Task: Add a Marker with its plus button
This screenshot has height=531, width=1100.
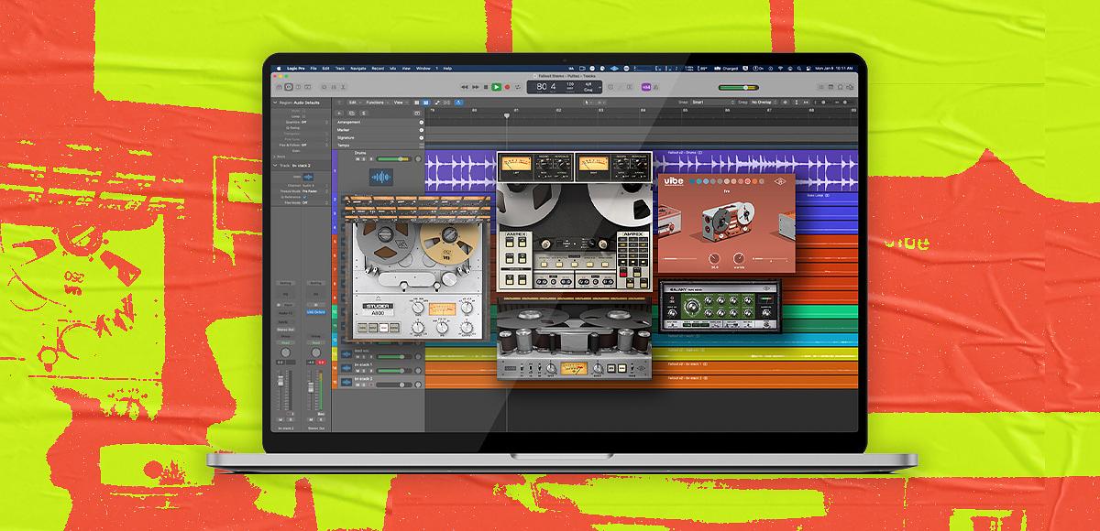Action: point(422,130)
